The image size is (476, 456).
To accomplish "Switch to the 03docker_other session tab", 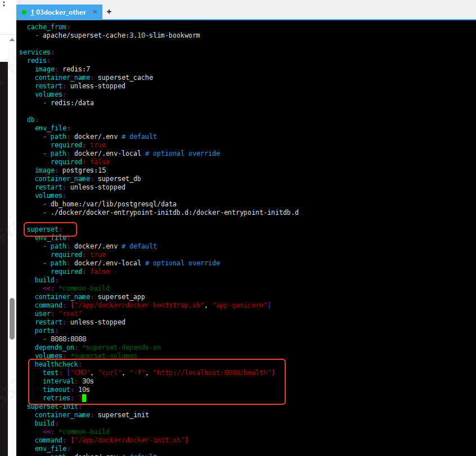I will point(59,12).
